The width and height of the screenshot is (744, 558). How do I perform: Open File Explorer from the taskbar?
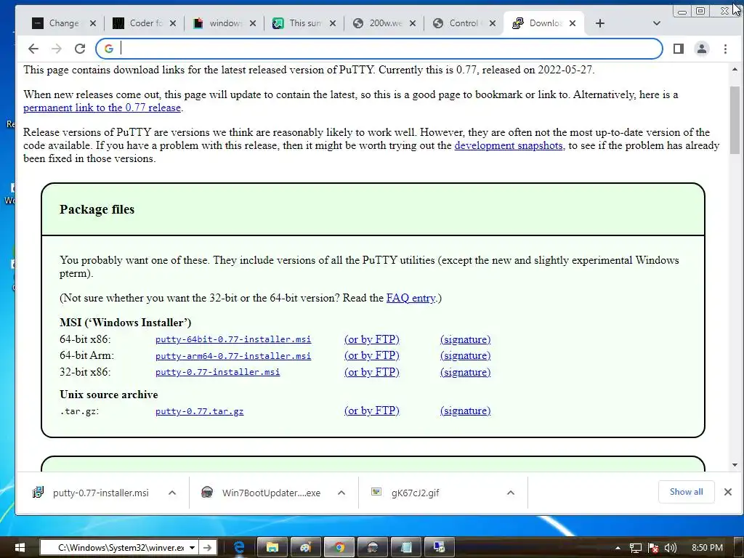(272, 548)
